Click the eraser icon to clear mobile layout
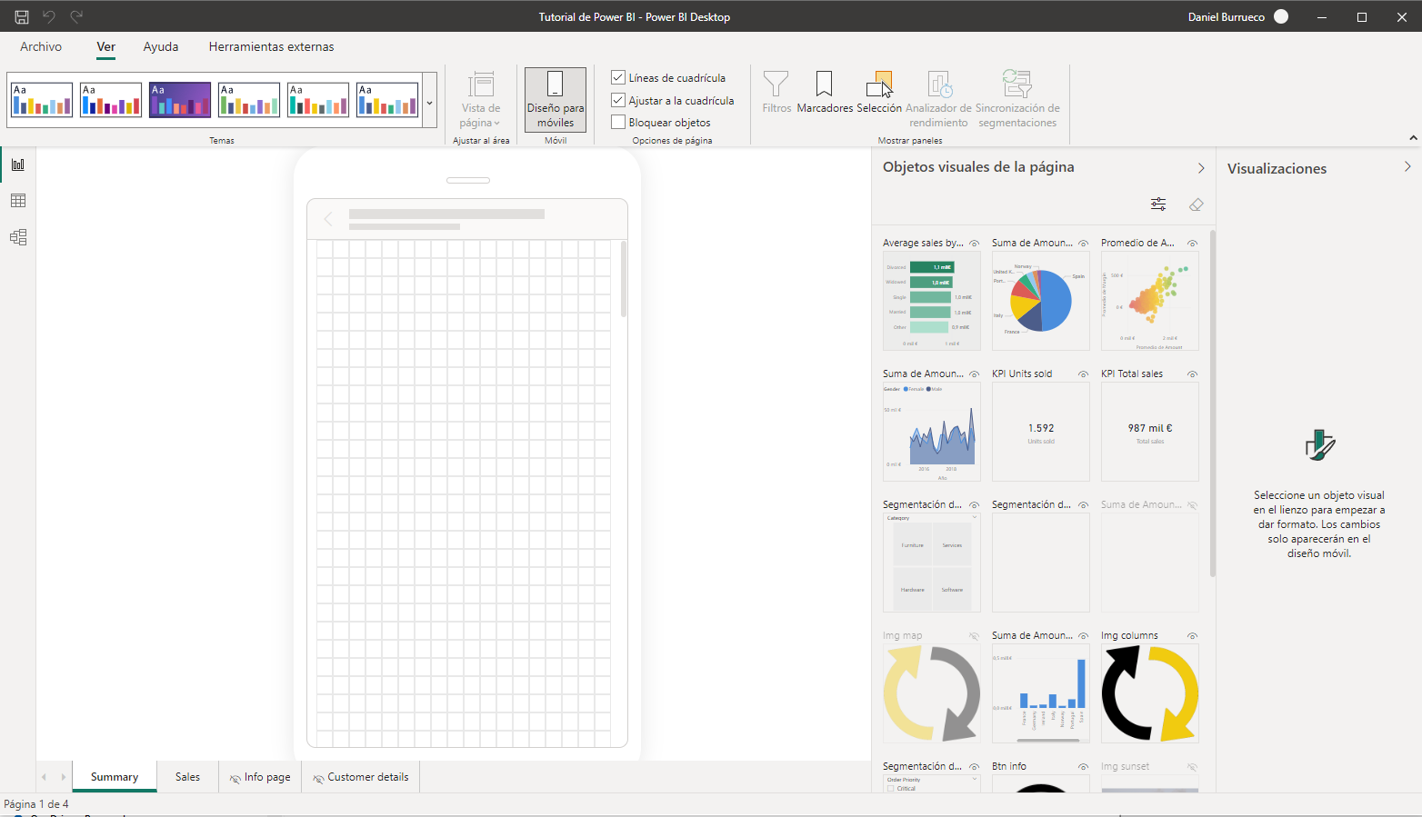 pyautogui.click(x=1196, y=204)
